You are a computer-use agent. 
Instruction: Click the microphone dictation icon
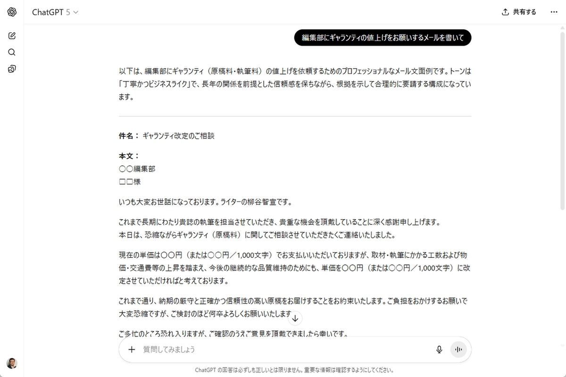click(439, 350)
